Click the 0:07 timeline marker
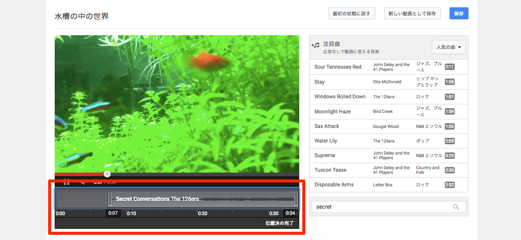Screen dimensions: 521x240 pos(113,213)
